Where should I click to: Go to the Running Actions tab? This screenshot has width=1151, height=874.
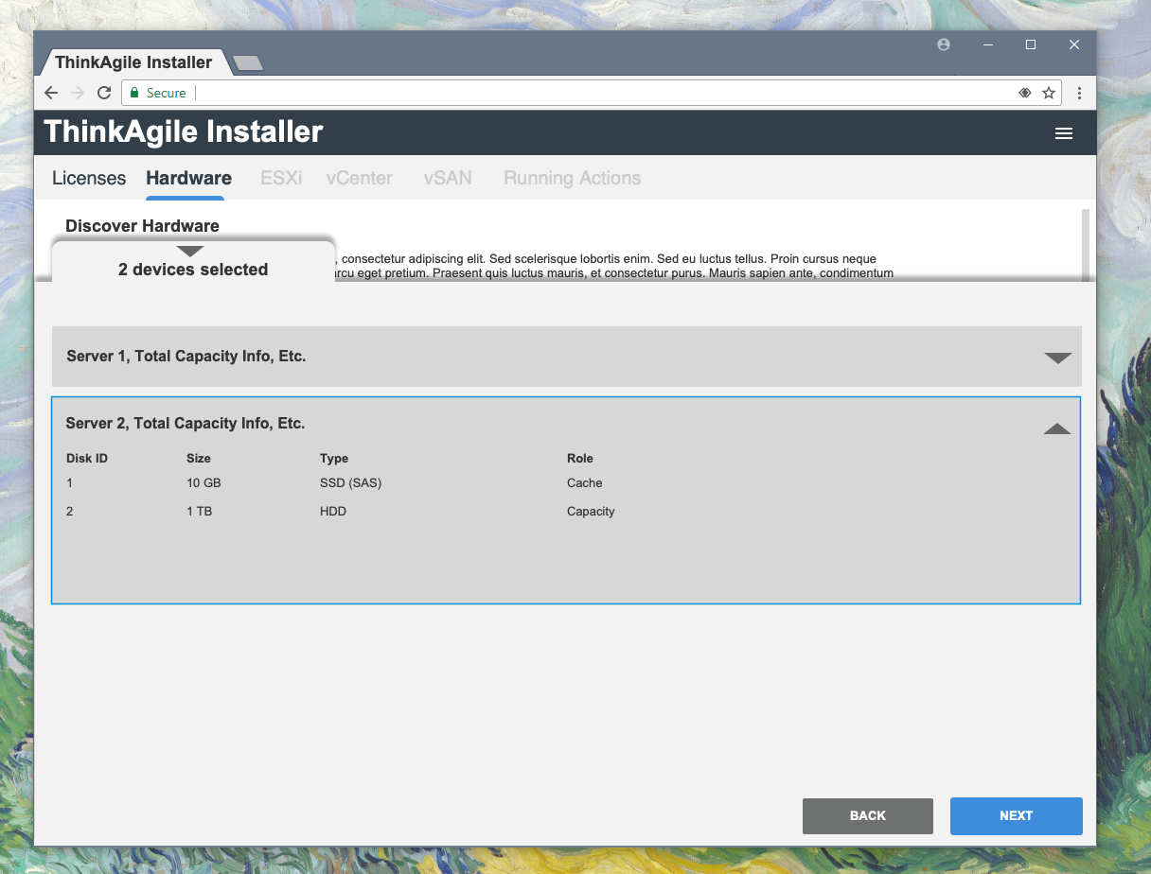[x=572, y=178]
